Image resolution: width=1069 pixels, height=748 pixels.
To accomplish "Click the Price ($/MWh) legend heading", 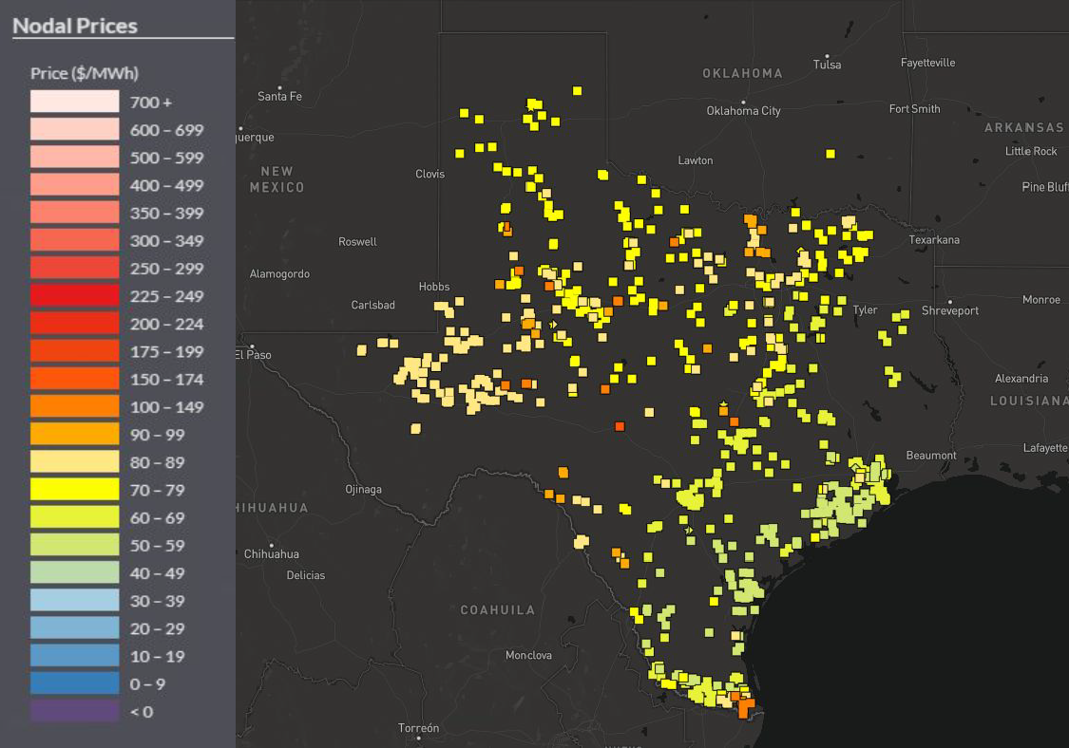I will 85,73.
